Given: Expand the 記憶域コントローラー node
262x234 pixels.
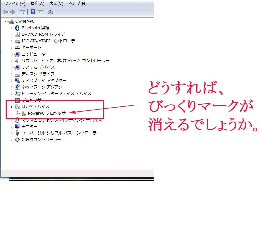Looking at the screenshot, I should coord(11,140).
